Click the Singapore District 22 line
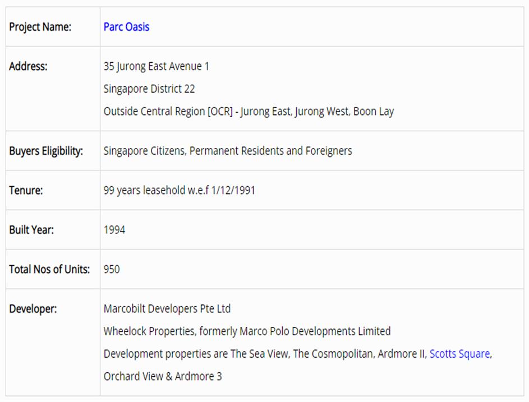The image size is (529, 402). point(149,89)
